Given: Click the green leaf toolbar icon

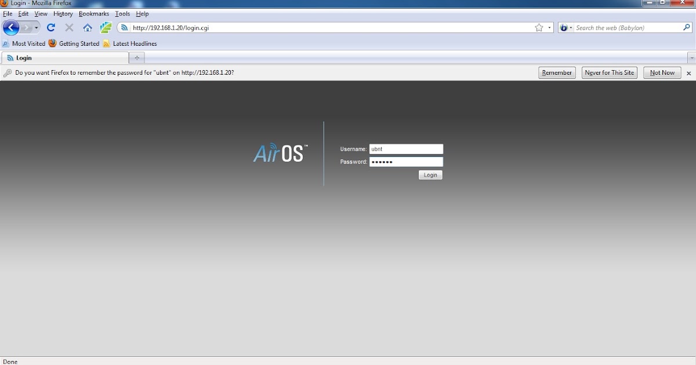Looking at the screenshot, I should pyautogui.click(x=106, y=27).
